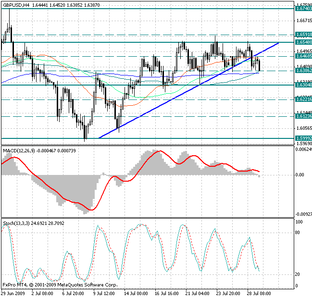Click the Stochastic 80 level value

tap(297, 232)
